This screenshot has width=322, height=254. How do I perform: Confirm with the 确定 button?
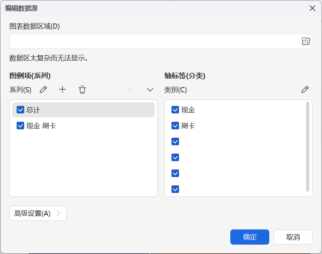click(x=250, y=237)
